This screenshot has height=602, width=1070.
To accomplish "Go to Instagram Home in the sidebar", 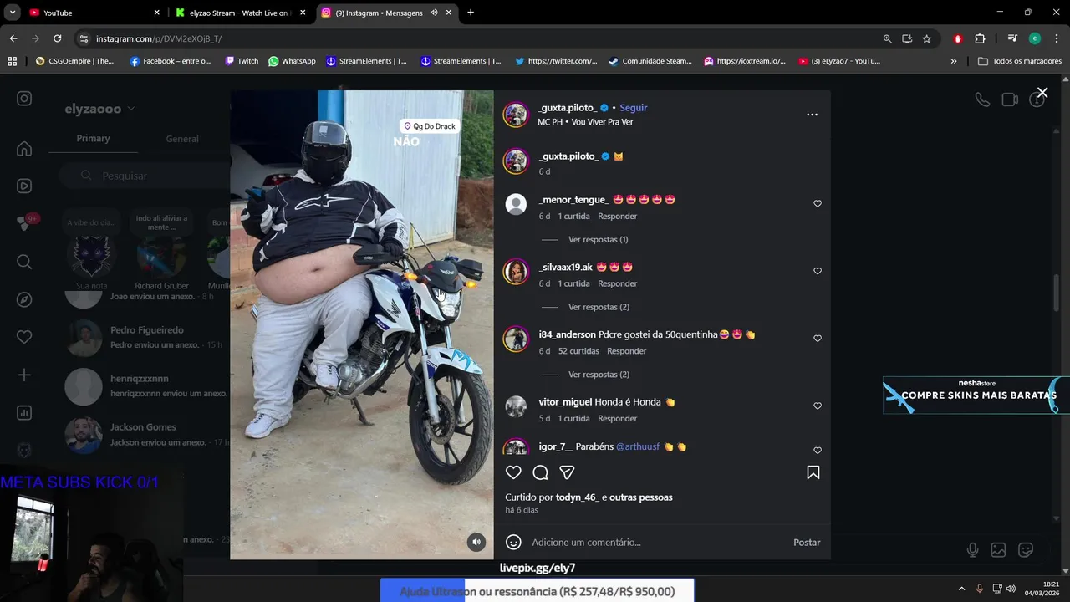I will [24, 149].
